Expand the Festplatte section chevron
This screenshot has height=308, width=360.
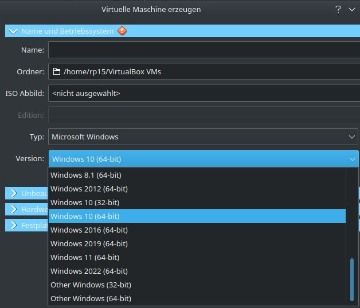click(x=14, y=225)
